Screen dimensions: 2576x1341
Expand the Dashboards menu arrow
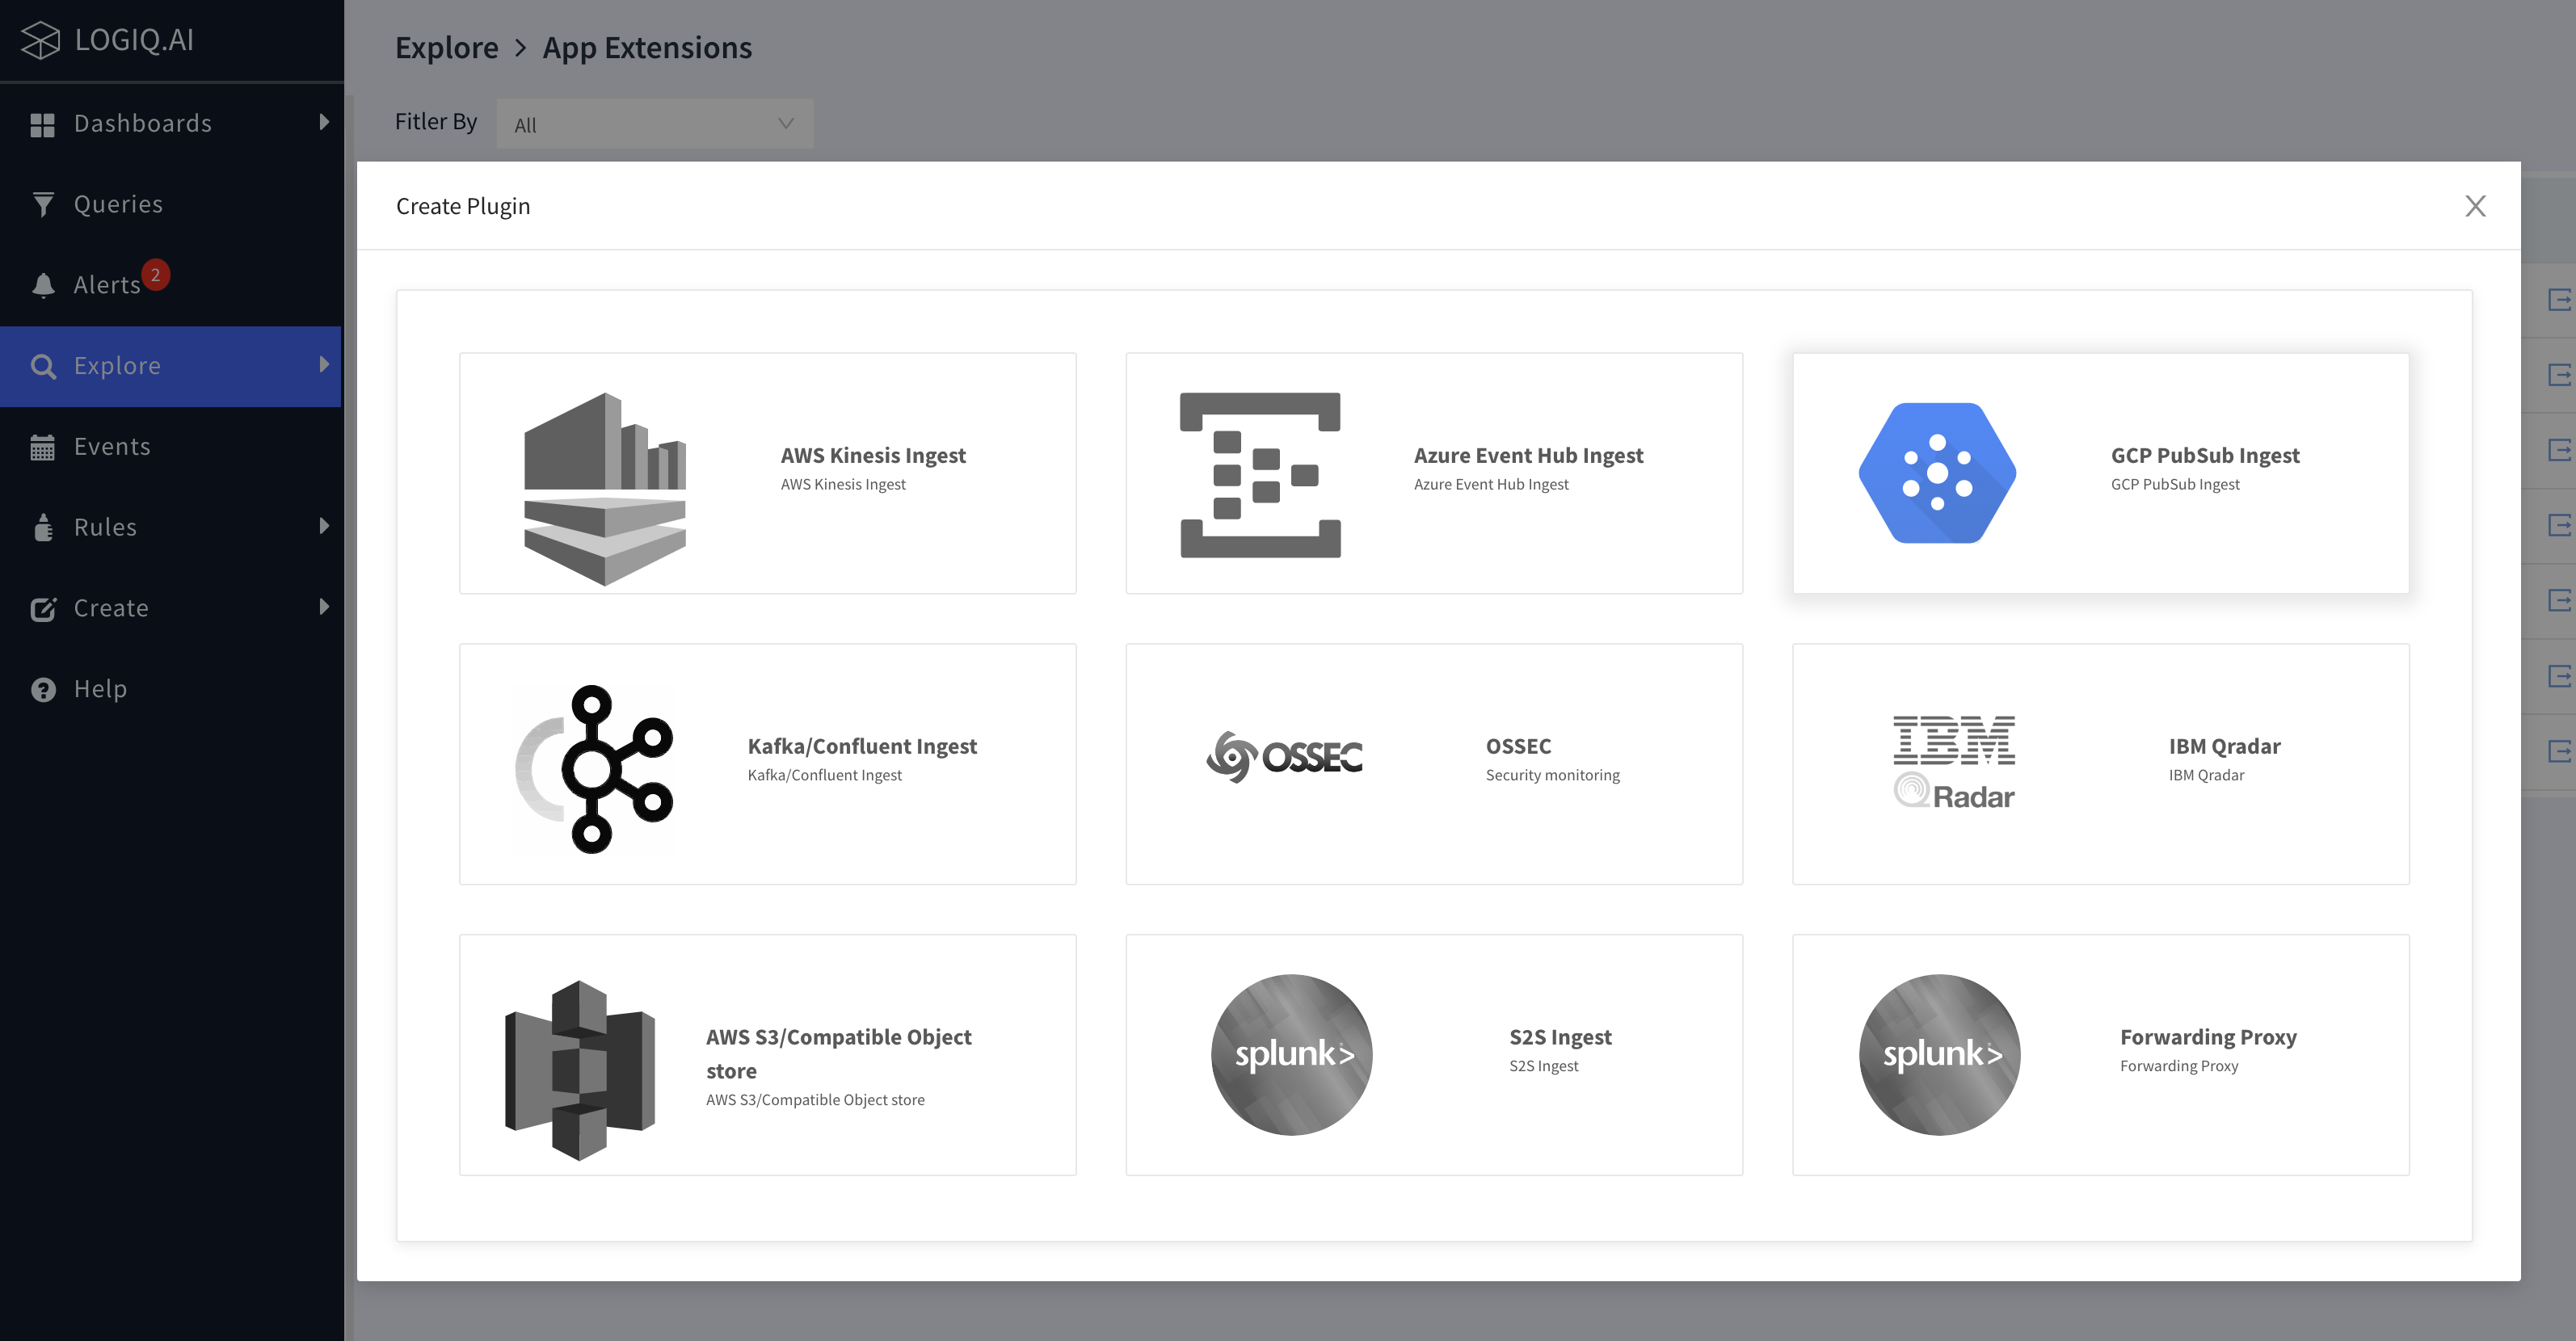(323, 122)
